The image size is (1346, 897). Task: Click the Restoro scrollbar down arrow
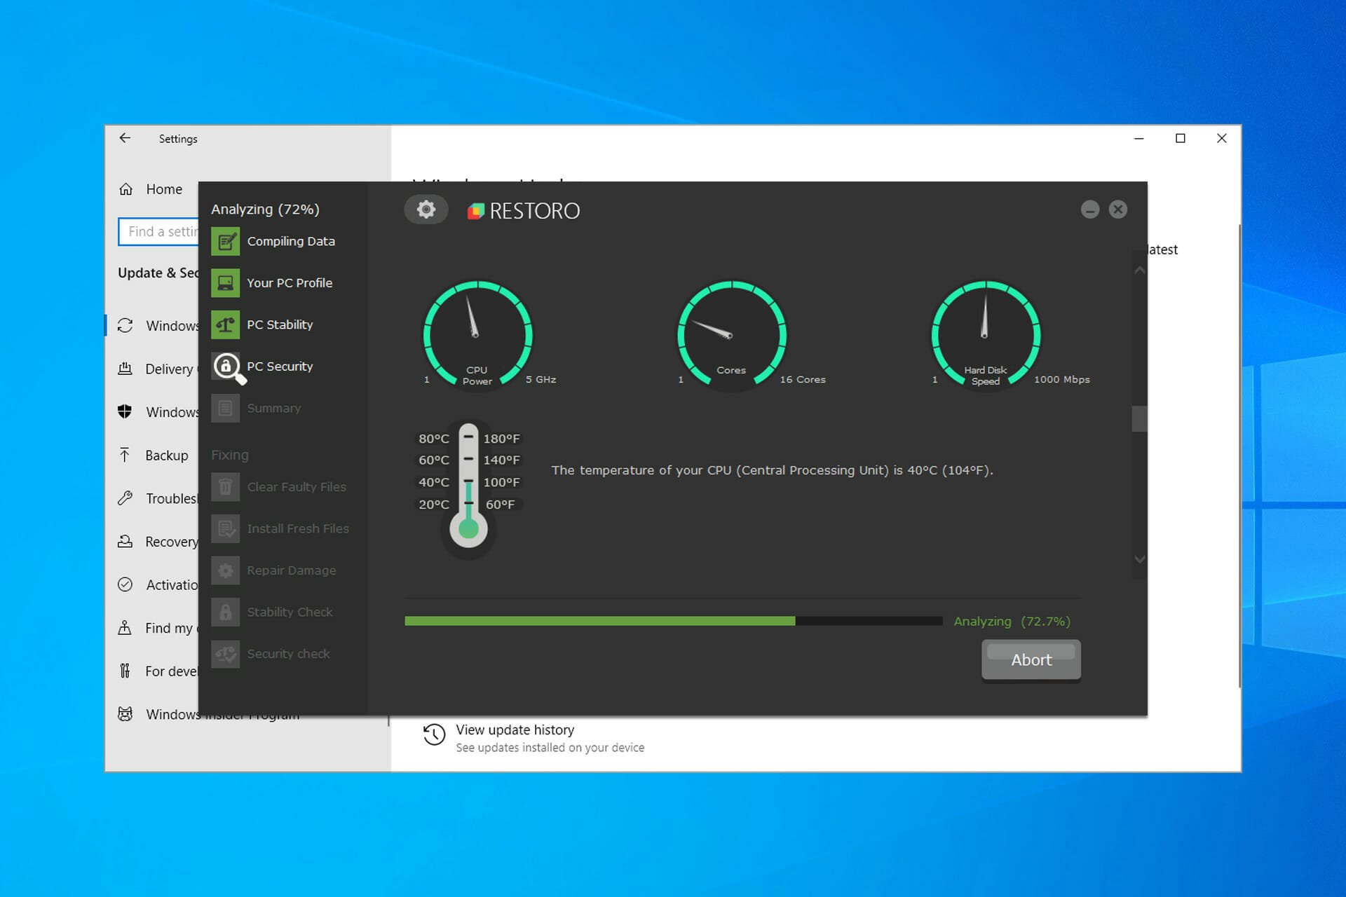coord(1140,559)
